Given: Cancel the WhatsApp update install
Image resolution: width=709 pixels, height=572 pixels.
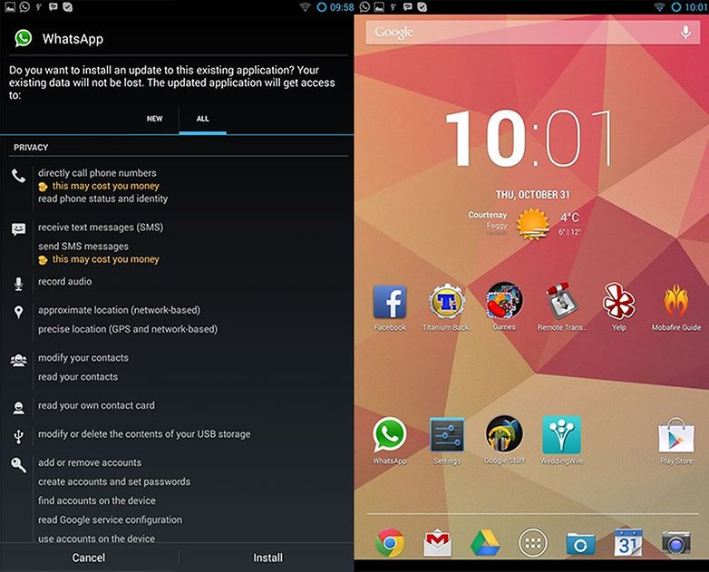Looking at the screenshot, I should (x=89, y=557).
